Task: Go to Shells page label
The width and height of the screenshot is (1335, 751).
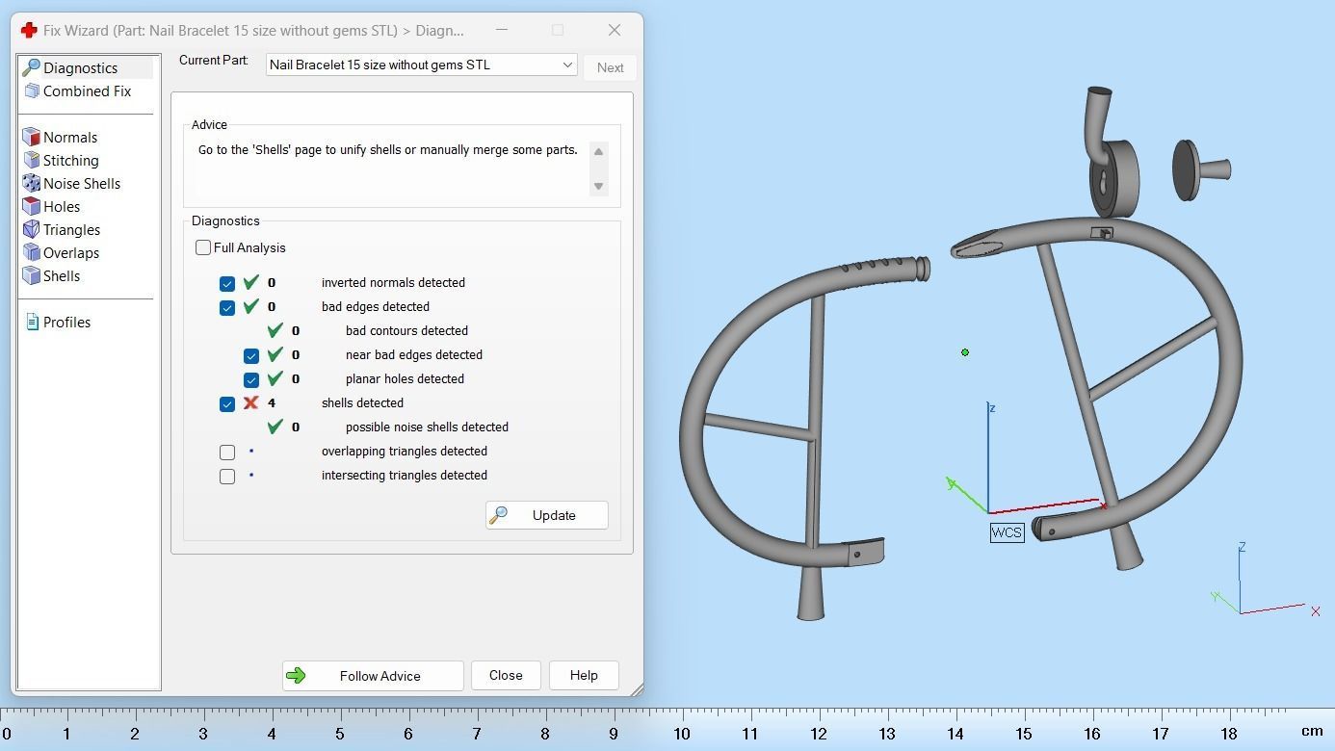Action: tap(62, 275)
